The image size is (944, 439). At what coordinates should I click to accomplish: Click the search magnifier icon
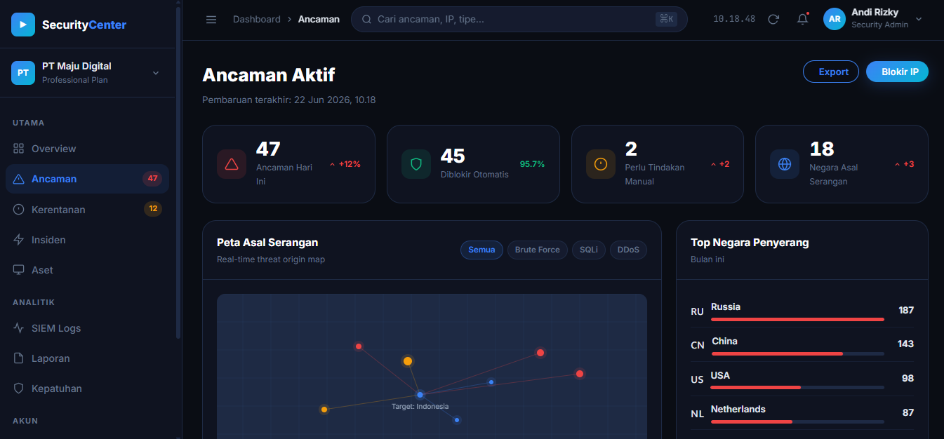click(366, 19)
